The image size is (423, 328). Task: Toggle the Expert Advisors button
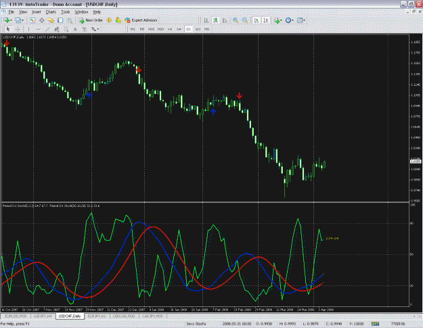[141, 20]
